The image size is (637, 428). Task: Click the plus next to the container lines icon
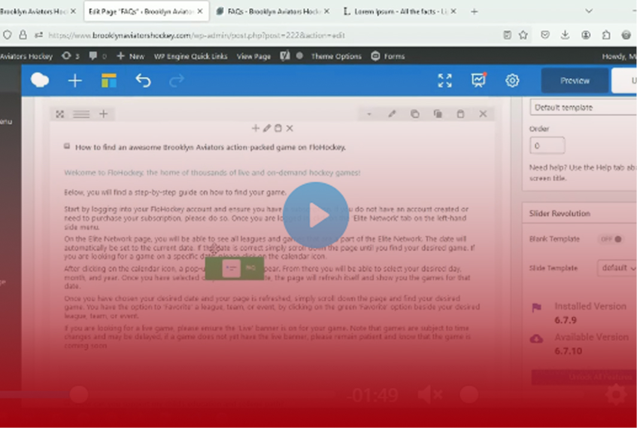pyautogui.click(x=103, y=114)
